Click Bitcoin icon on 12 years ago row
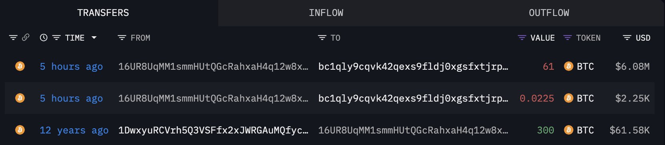 tap(20, 130)
